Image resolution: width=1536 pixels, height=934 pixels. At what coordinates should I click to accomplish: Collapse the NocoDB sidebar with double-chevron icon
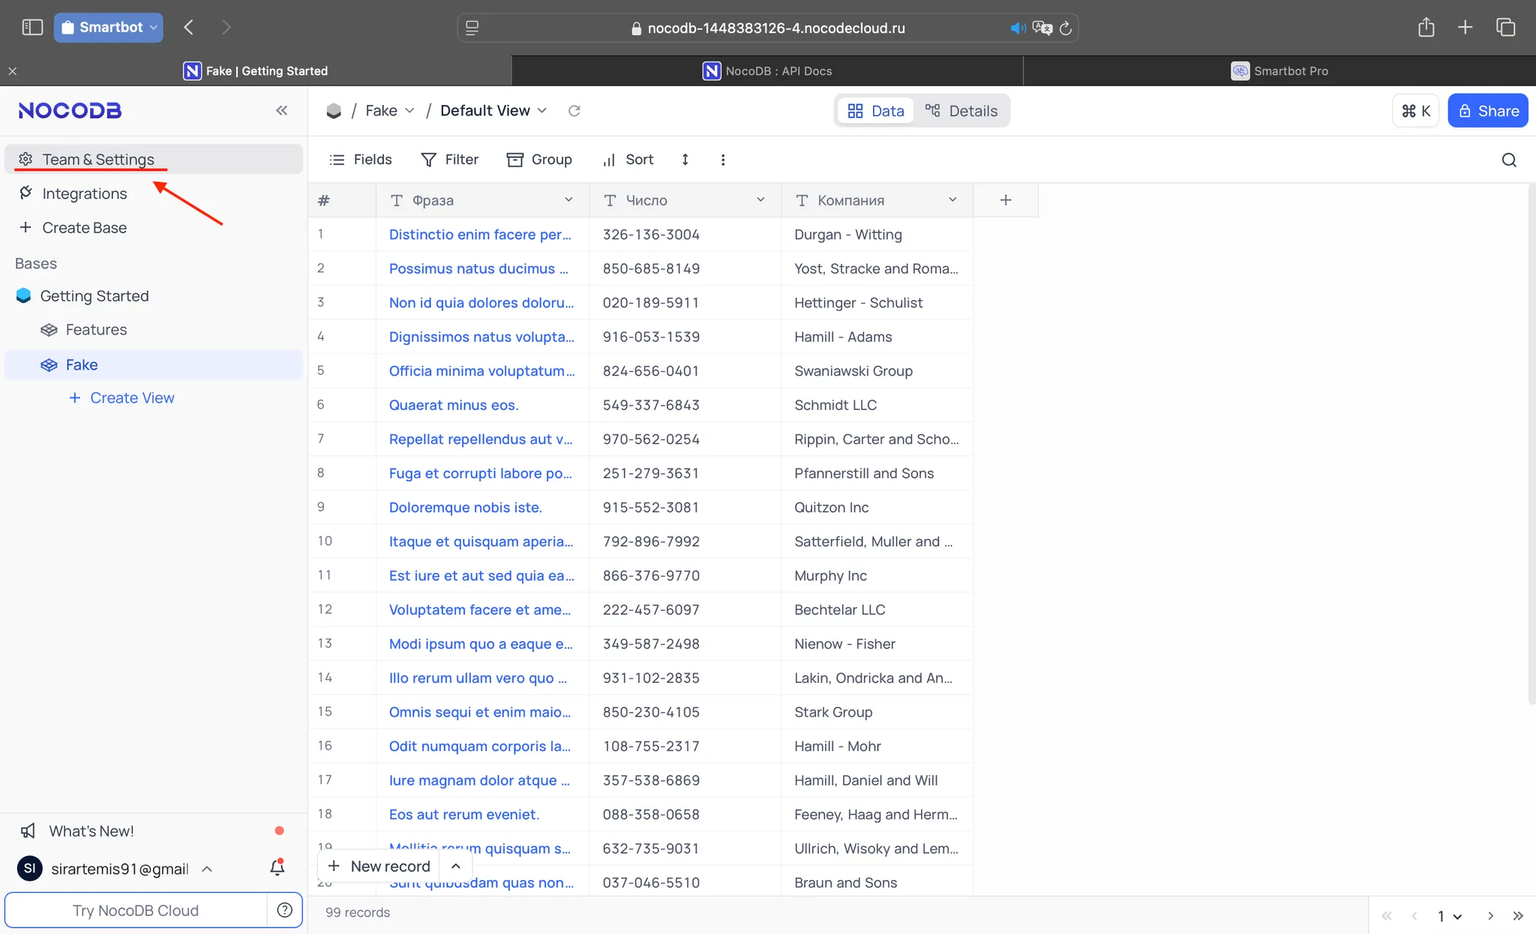tap(281, 111)
